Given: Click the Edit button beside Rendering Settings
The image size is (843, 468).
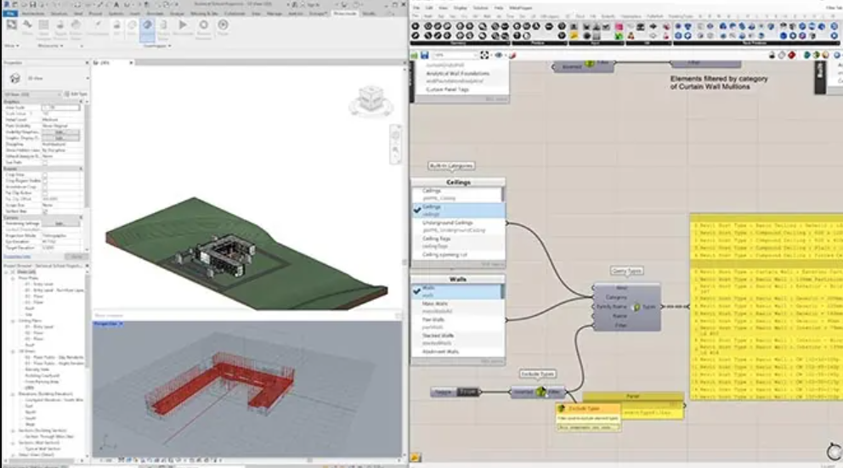Looking at the screenshot, I should pos(60,223).
